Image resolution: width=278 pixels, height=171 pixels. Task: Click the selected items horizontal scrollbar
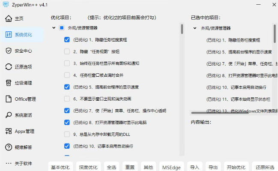tap(220, 113)
